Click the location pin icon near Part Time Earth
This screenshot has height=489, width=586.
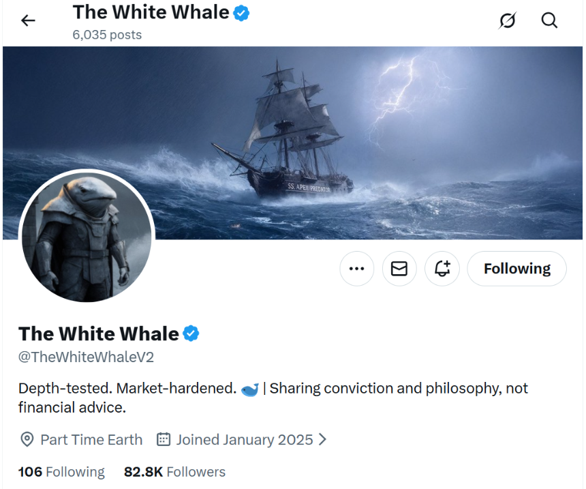[x=27, y=439]
